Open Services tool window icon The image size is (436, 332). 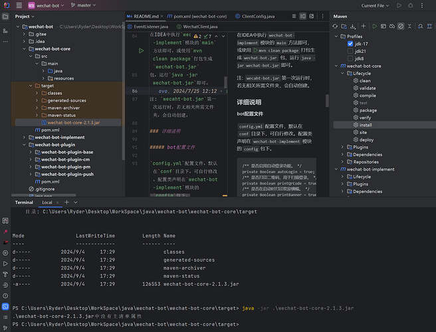(5, 253)
